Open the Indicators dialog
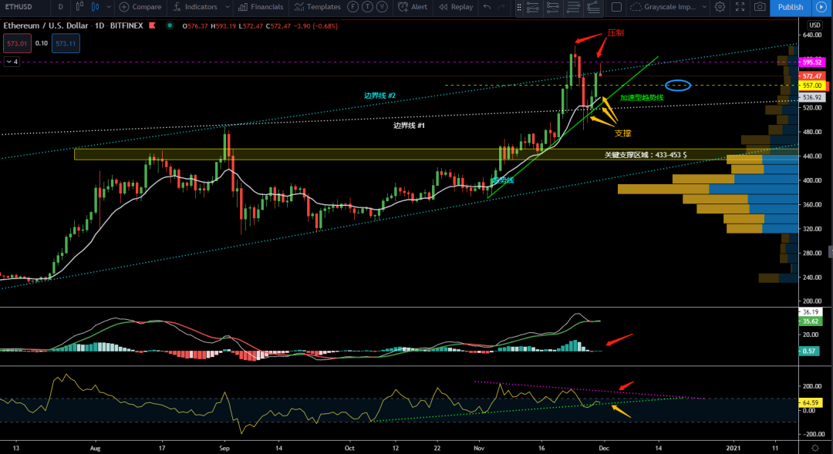The height and width of the screenshot is (454, 833). click(196, 7)
